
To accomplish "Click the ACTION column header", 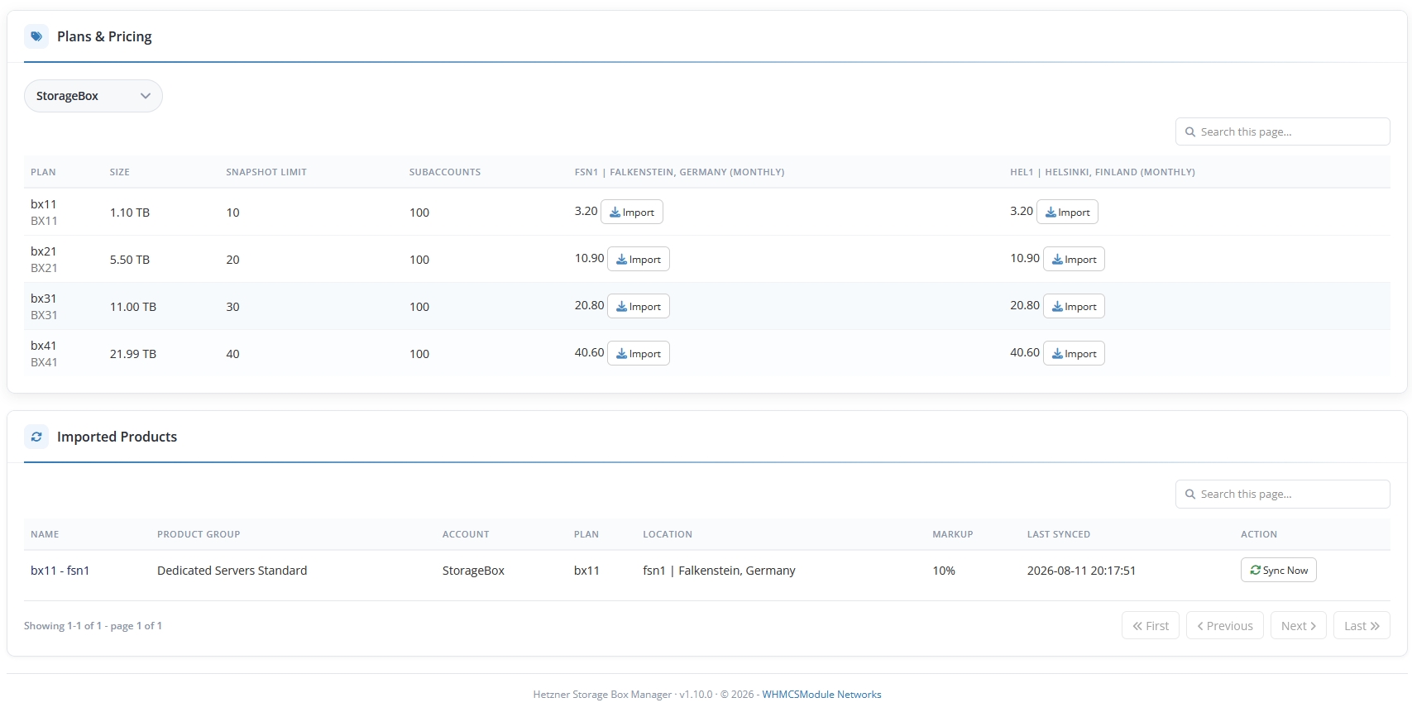I will coord(1259,535).
